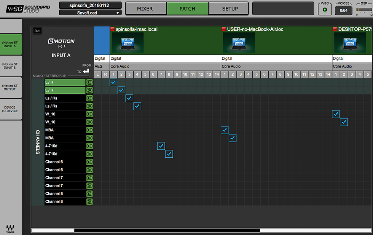Screen dimensions: 373x235
Task: Click the AES L column header
Action: point(97,74)
